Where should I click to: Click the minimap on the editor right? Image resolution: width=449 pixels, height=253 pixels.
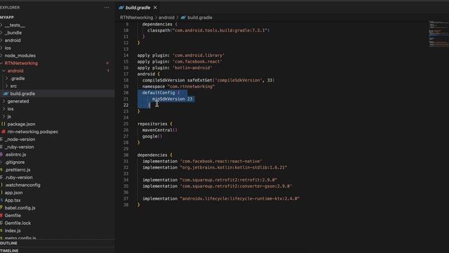[x=438, y=34]
